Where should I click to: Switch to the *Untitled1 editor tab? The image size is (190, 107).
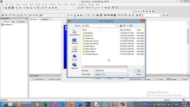[x=45, y=19]
